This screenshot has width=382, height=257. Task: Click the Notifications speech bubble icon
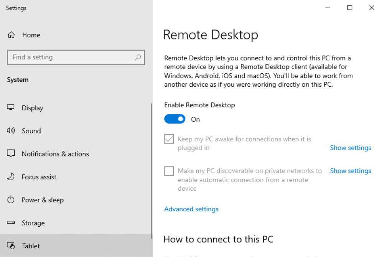[11, 153]
